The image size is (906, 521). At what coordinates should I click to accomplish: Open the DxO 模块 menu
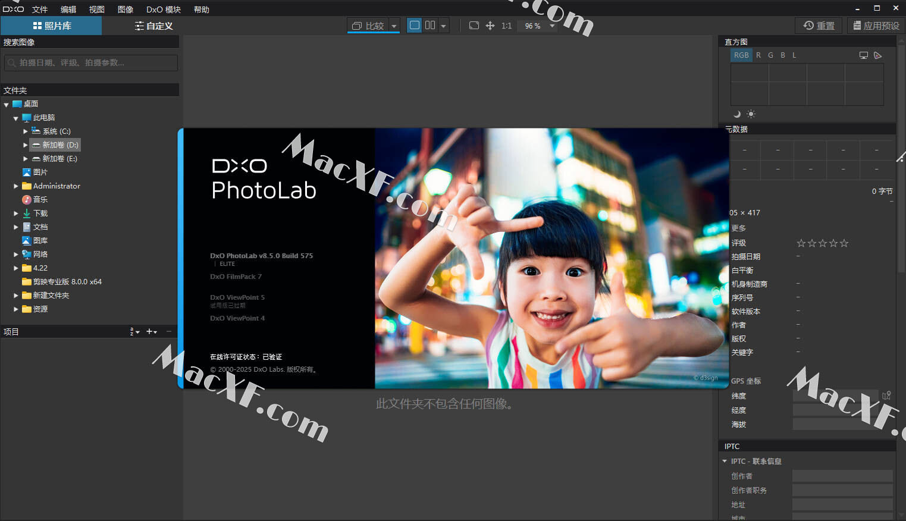click(164, 10)
